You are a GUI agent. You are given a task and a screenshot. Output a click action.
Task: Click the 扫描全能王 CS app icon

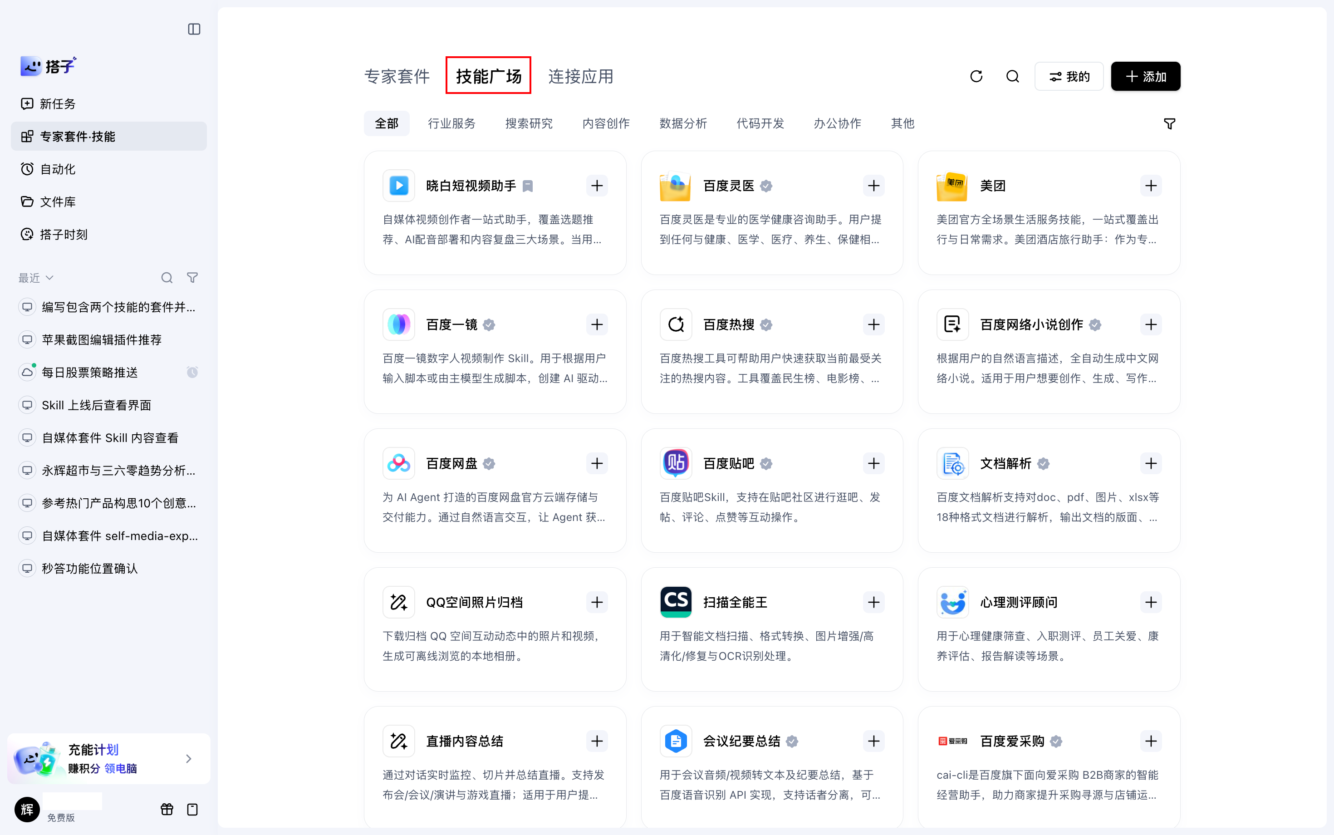tap(676, 602)
